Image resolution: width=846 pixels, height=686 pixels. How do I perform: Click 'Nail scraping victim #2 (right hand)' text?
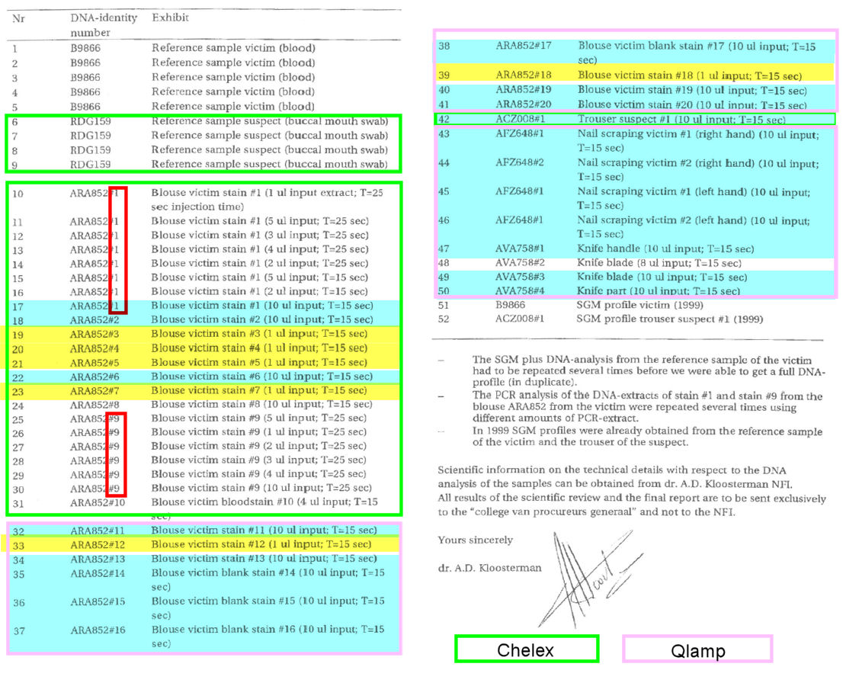662,162
